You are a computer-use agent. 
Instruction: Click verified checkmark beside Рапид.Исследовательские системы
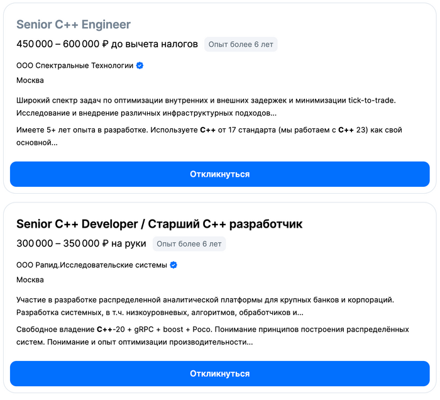pos(173,265)
